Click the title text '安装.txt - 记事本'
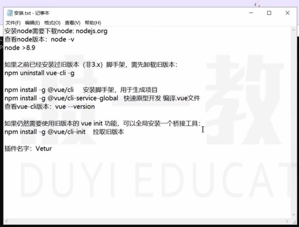The width and height of the screenshot is (299, 227). pyautogui.click(x=32, y=13)
